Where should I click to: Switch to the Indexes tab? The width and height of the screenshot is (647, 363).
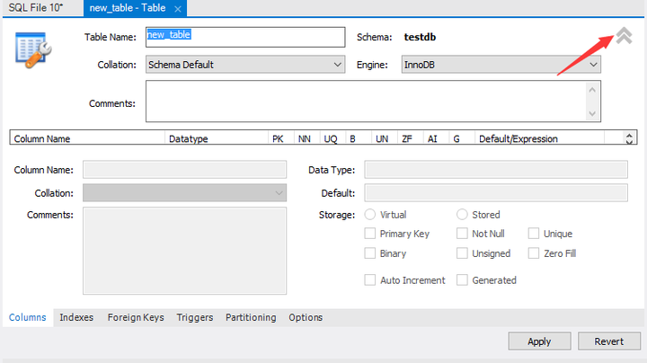pyautogui.click(x=76, y=317)
